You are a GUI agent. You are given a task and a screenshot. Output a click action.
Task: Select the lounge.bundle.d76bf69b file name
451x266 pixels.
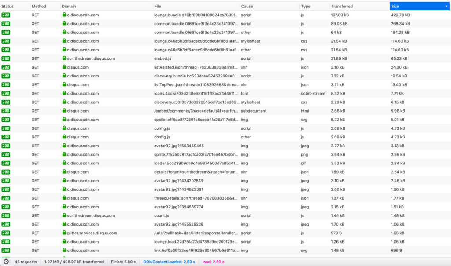click(x=196, y=15)
